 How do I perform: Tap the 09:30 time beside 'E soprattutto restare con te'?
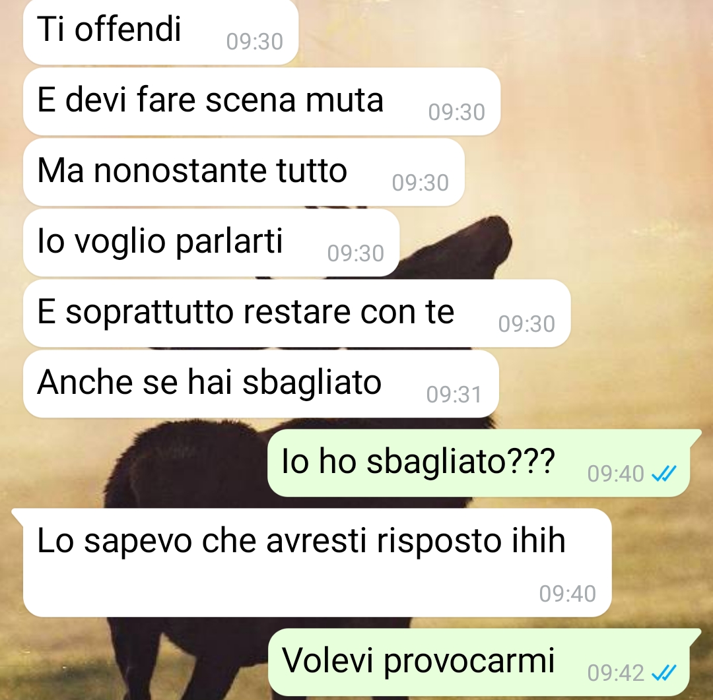click(x=526, y=324)
